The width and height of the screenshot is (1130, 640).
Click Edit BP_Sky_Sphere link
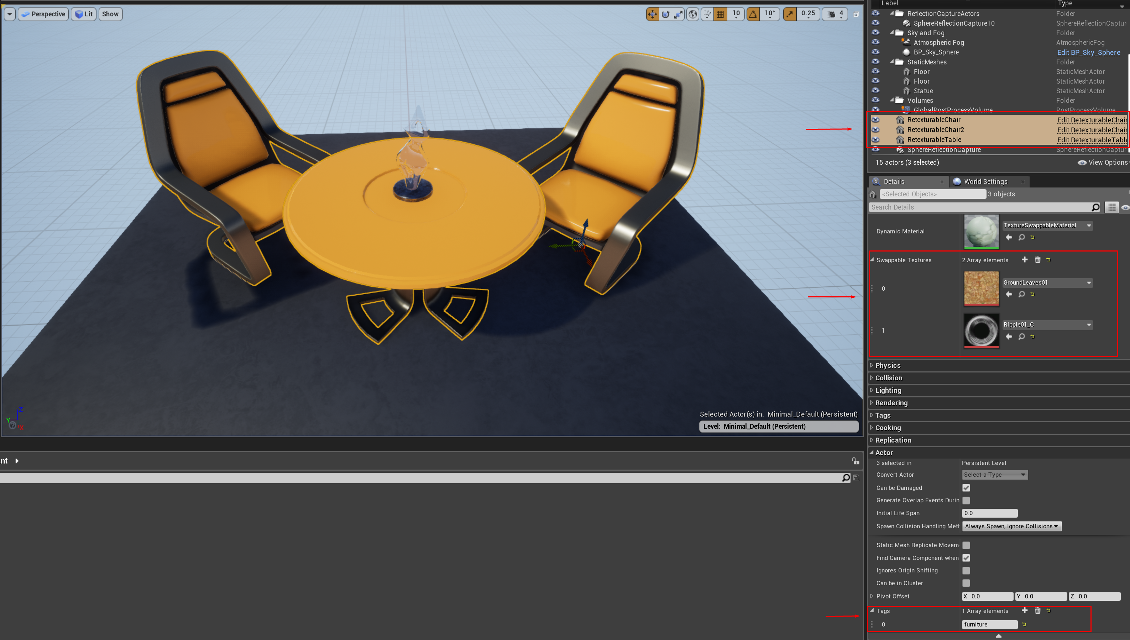pos(1088,52)
